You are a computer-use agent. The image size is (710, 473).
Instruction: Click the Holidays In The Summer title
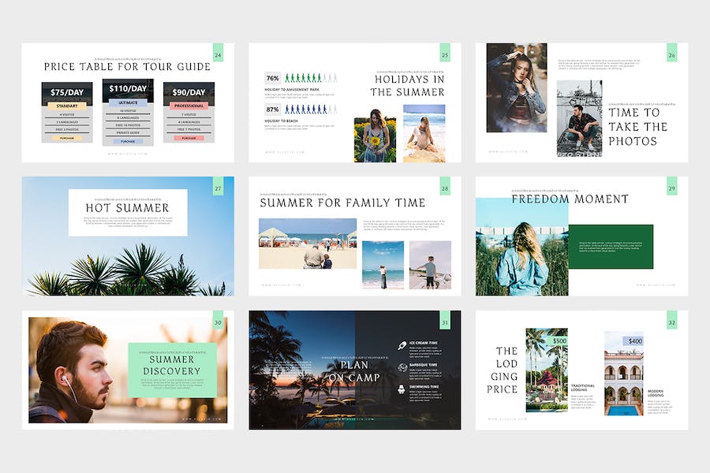pyautogui.click(x=408, y=86)
